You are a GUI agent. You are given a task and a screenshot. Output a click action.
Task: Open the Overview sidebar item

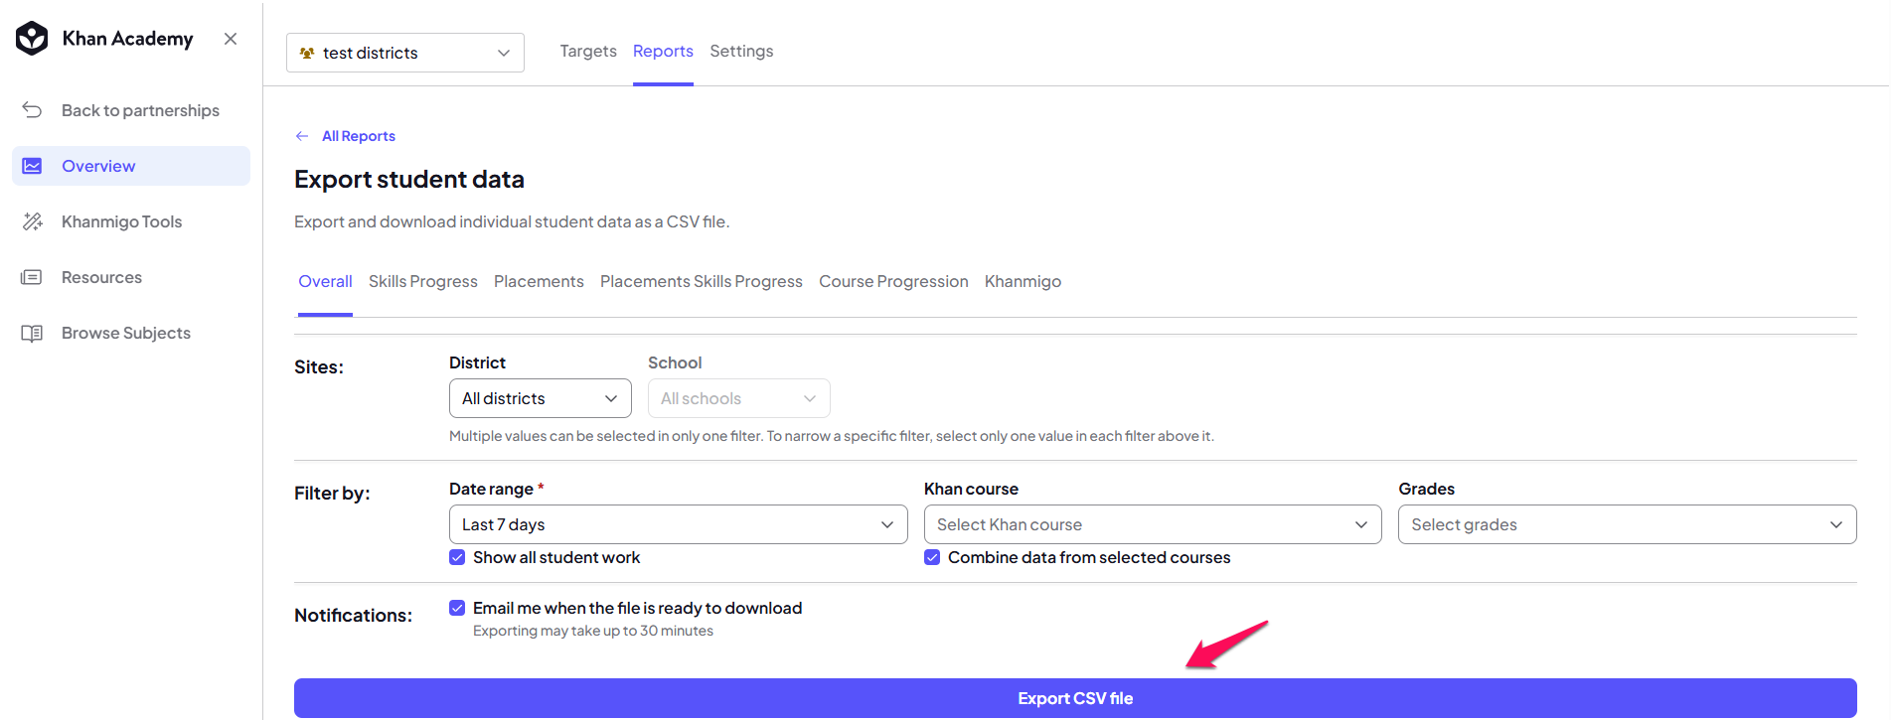(x=131, y=166)
